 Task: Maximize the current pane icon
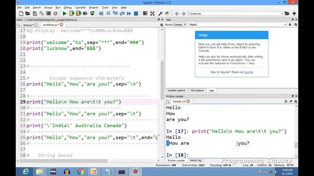click(145, 14)
